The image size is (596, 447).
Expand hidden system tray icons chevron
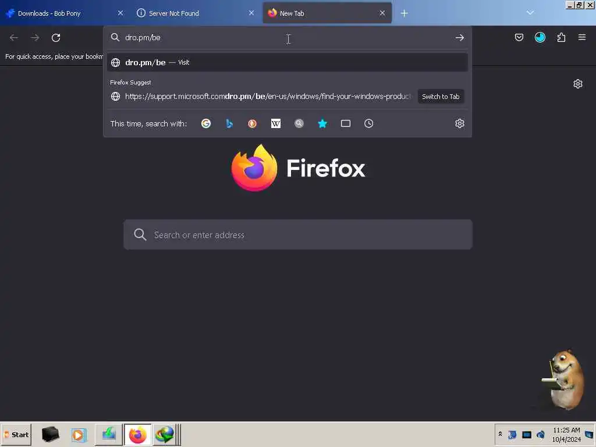[500, 434]
